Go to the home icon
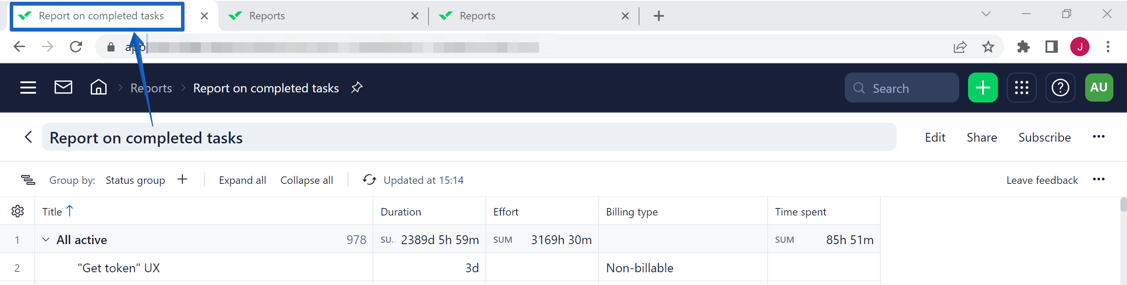Screen dimensions: 1127x285 (x=98, y=88)
